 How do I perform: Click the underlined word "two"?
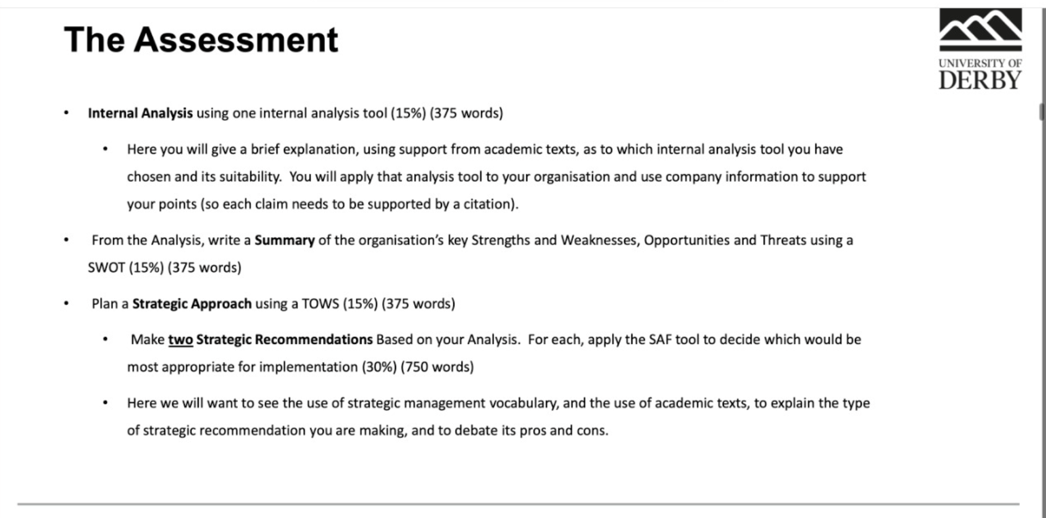tap(181, 340)
